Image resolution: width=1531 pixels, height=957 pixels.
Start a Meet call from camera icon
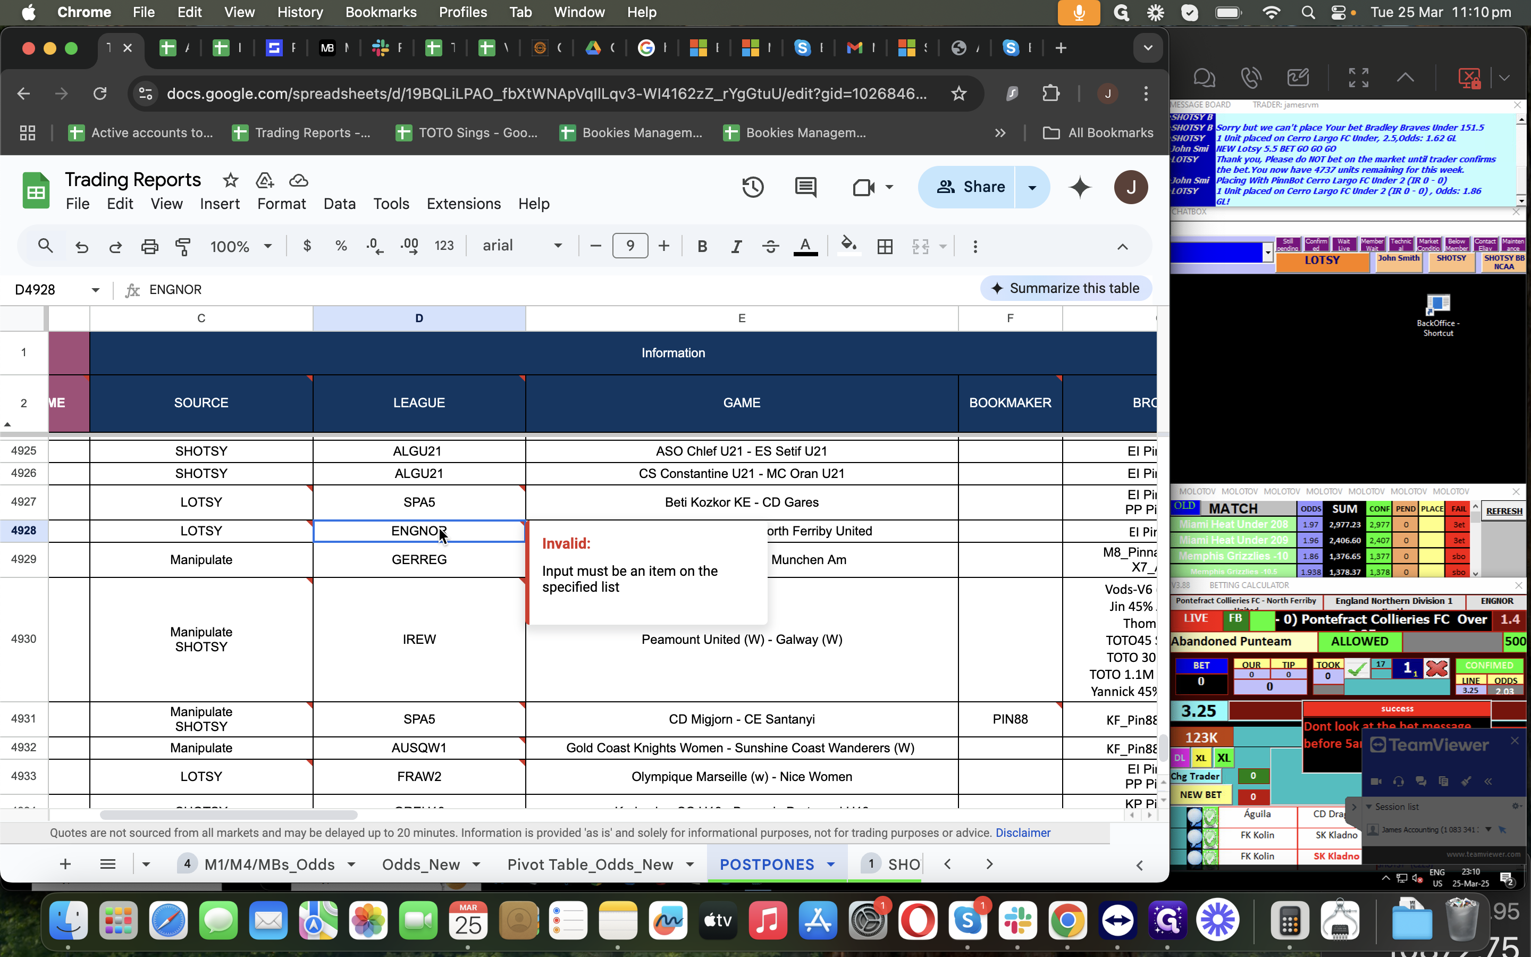tap(863, 187)
